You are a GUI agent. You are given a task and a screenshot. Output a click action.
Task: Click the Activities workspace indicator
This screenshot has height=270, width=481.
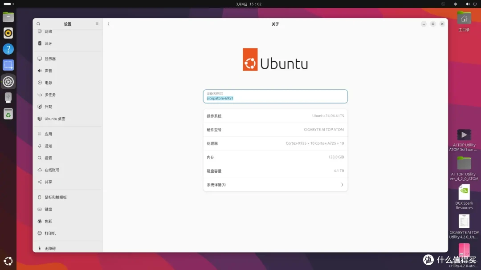(8, 4)
